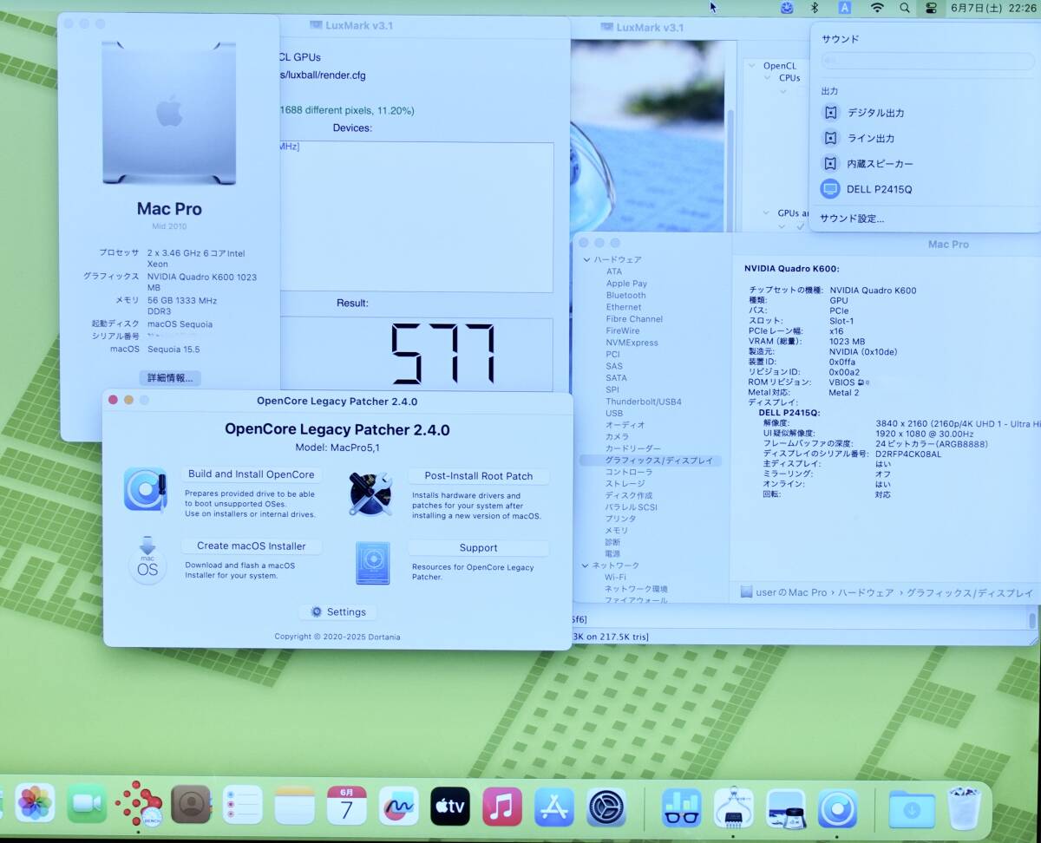Click the Mac Pro image in About window
Viewport: 1041px width, 843px height.
(x=169, y=113)
